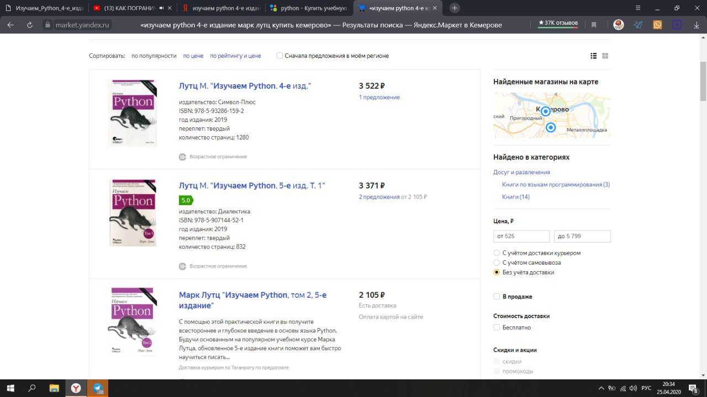
Task: Open Windows taskbar search
Action: 32,388
